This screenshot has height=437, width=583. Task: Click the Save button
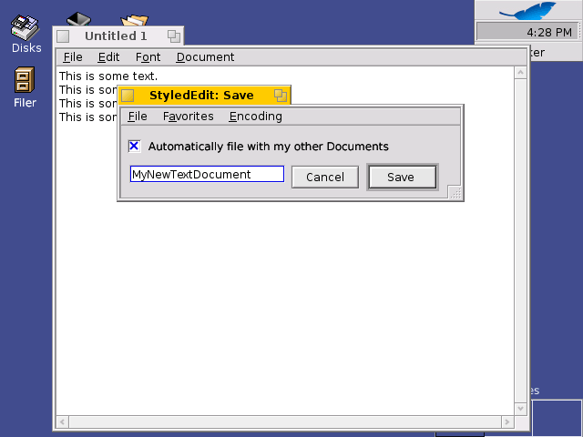(402, 177)
